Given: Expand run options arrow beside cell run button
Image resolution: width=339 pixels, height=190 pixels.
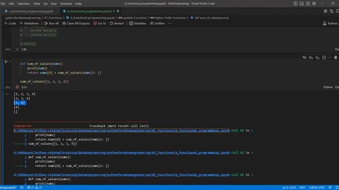Looking at the screenshot, I should click(x=10, y=62).
